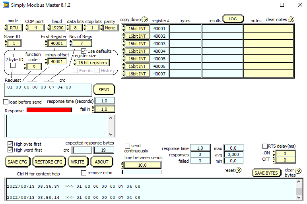Screen dimensions: 307x204
Task: Click the red Response progress bar
Action: pyautogui.click(x=49, y=110)
